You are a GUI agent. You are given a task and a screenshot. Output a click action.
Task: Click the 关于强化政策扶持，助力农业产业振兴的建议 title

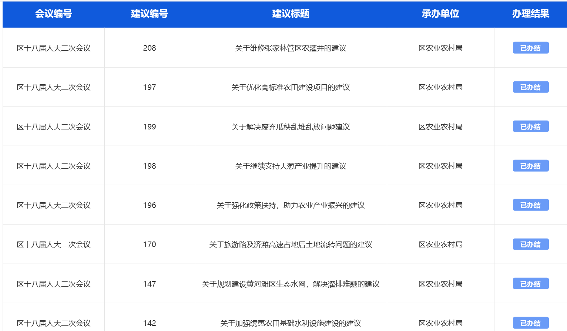291,205
